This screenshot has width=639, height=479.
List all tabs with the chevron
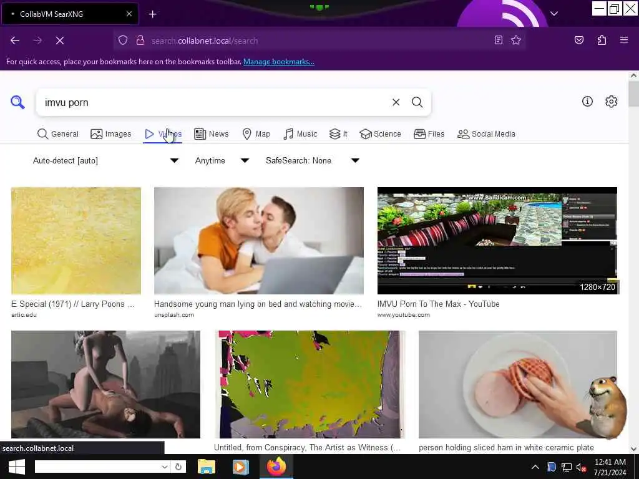coord(554,14)
